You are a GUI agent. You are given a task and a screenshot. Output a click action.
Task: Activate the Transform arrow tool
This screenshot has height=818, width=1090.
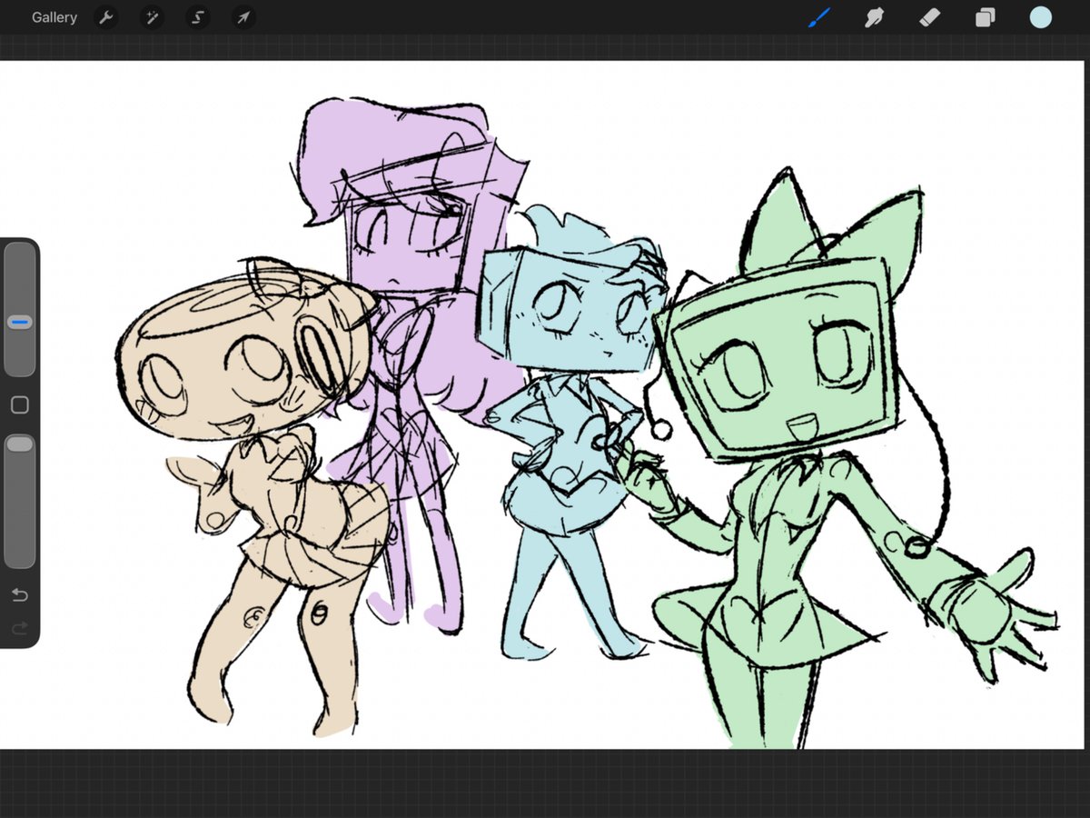243,17
